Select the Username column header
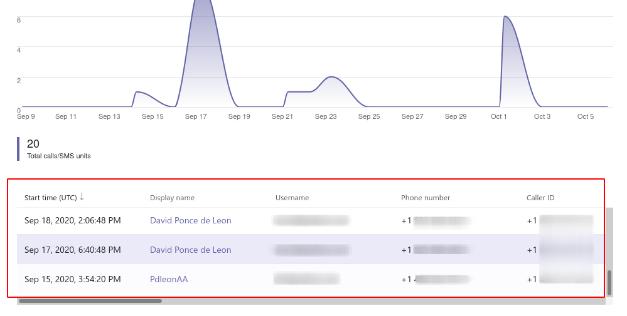Viewport: 627px width, 316px height. pyautogui.click(x=292, y=198)
